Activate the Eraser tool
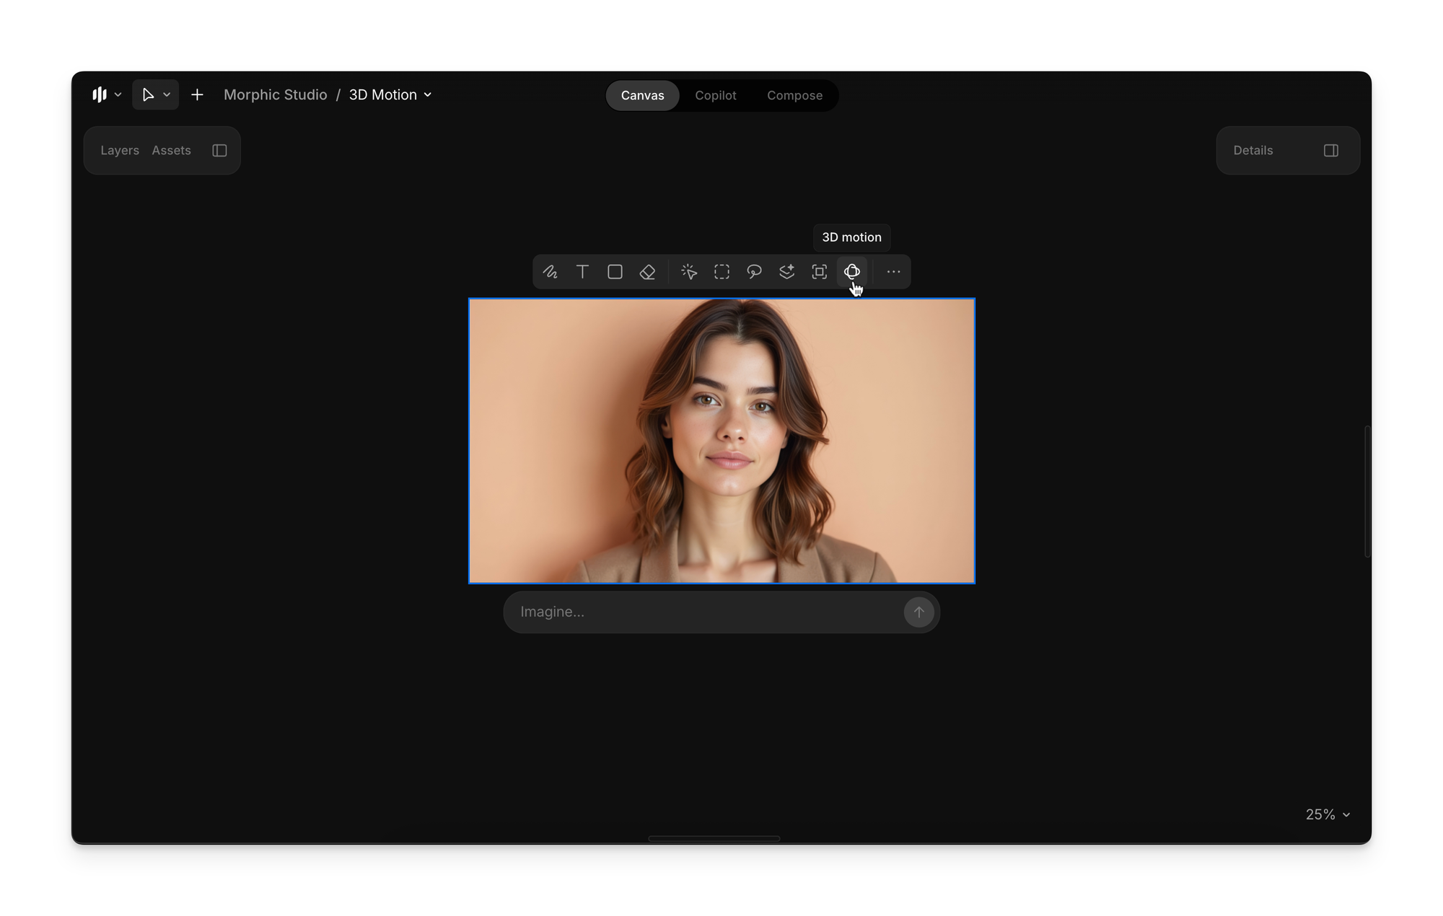 (647, 272)
